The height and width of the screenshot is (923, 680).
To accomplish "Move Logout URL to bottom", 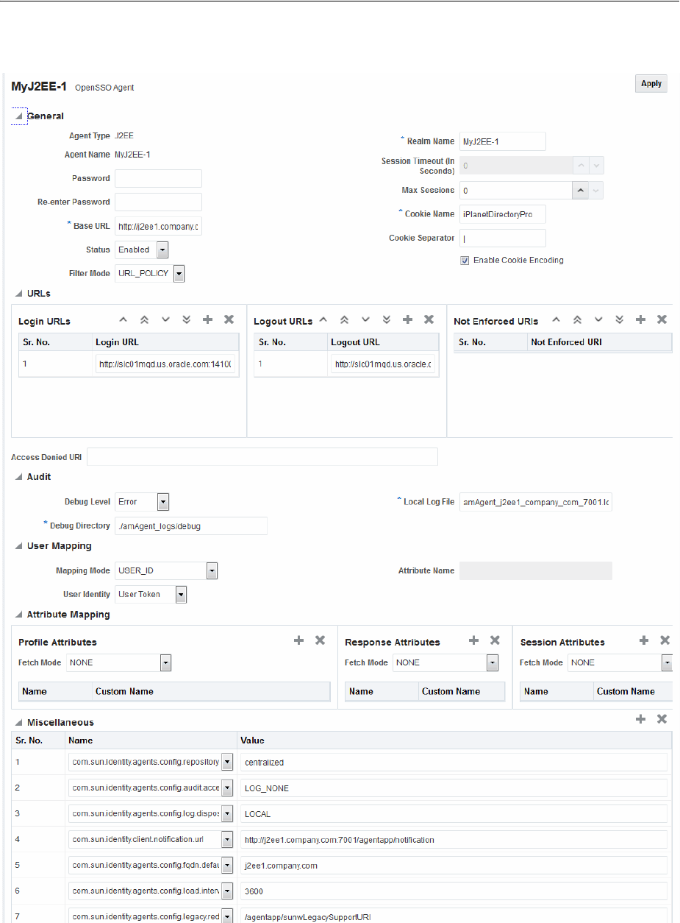I will tap(387, 319).
